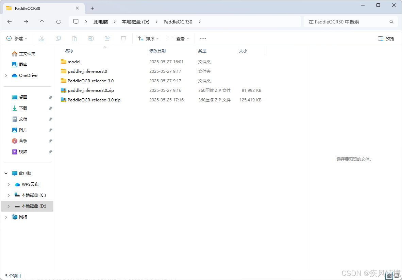The width and height of the screenshot is (402, 280).
Task: Open 桌面 quick access item
Action: pos(20,97)
